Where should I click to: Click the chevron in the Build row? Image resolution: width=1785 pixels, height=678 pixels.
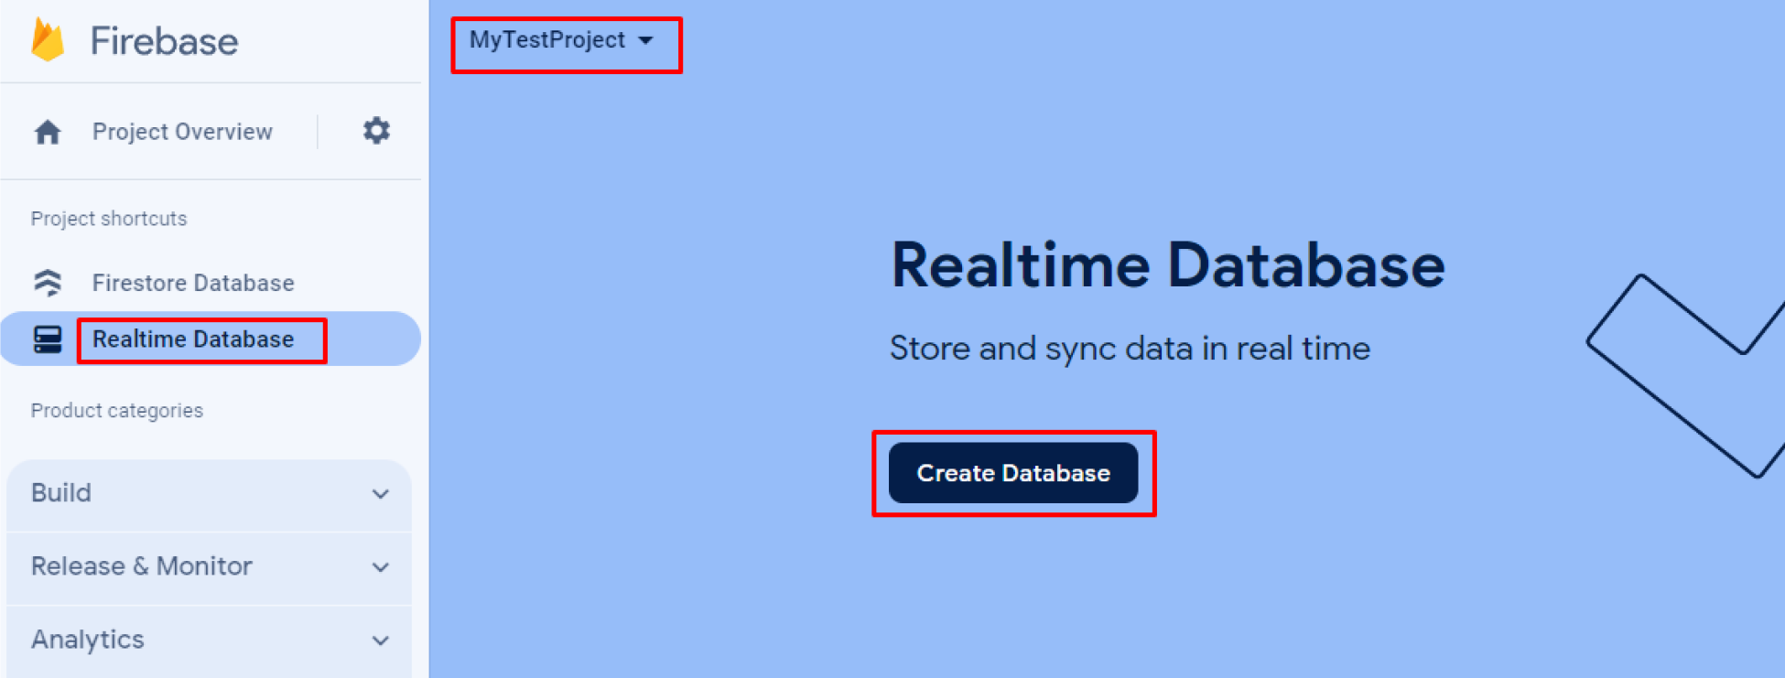[381, 494]
